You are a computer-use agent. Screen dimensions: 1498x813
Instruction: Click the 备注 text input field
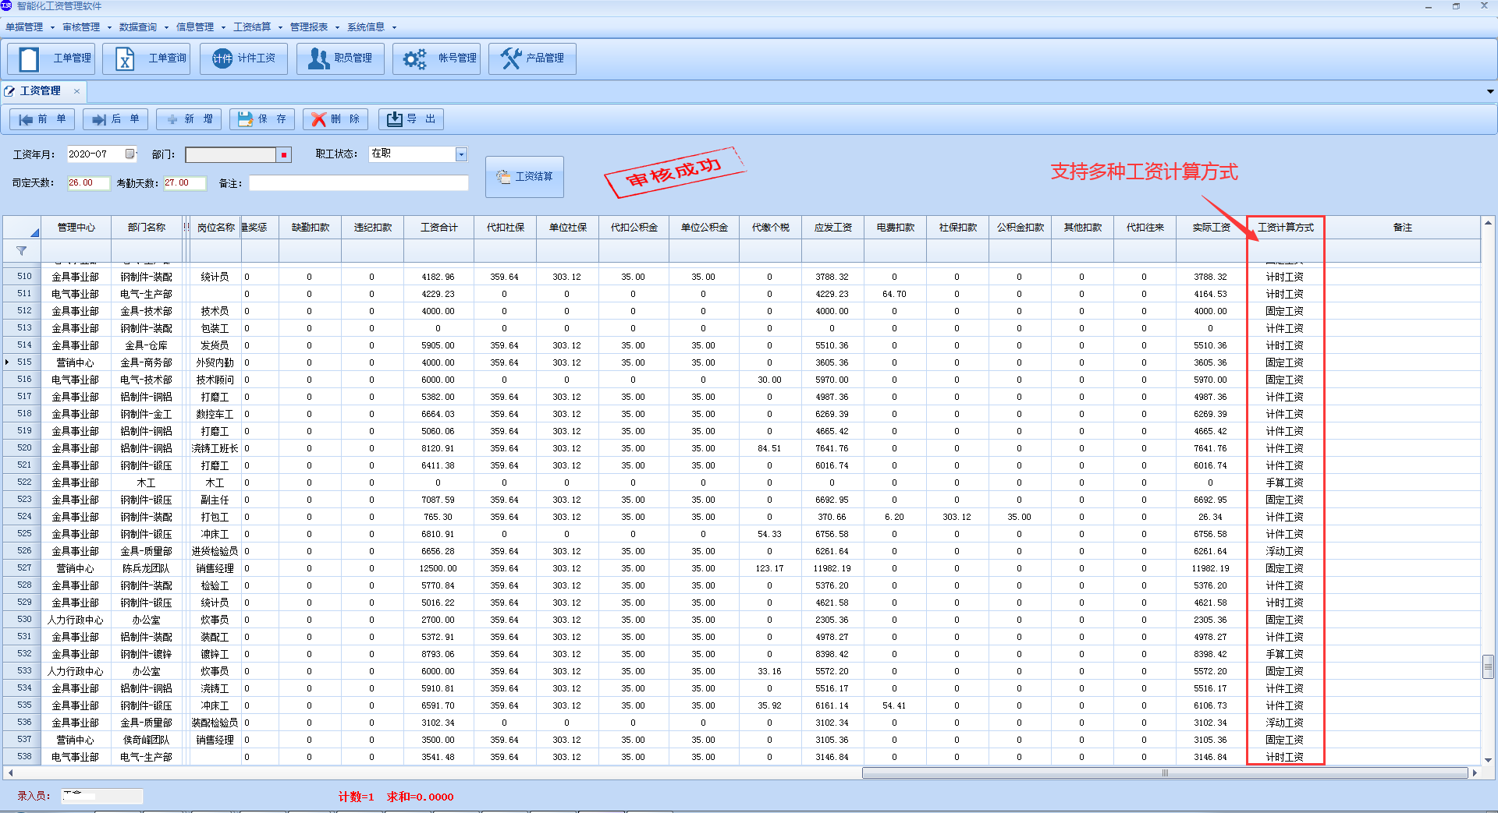point(358,183)
